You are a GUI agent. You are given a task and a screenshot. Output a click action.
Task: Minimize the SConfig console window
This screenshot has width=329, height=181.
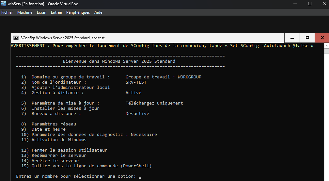click(x=292, y=38)
